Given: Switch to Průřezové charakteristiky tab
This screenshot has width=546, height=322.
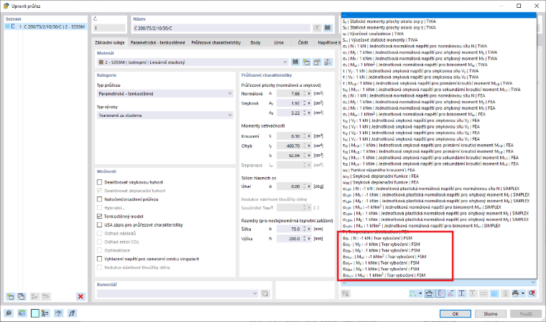Looking at the screenshot, I should coord(216,42).
